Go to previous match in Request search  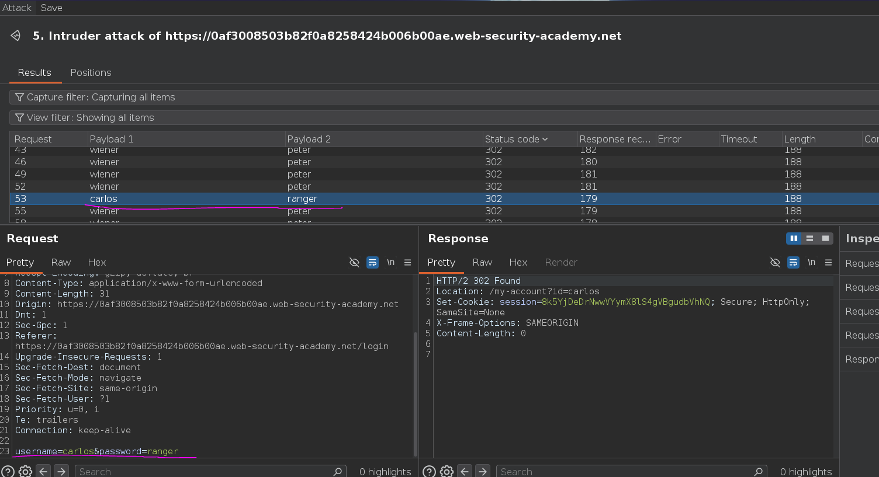(43, 471)
